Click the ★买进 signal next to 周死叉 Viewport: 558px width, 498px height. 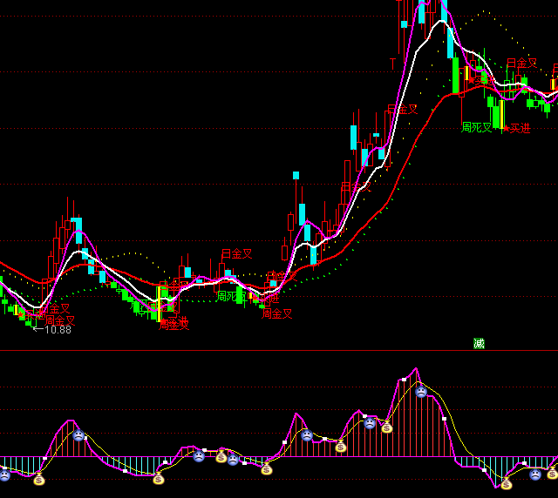515,129
